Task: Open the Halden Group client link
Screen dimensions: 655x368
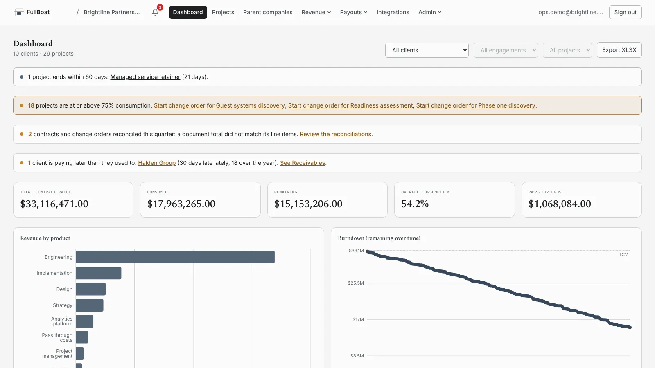Action: point(157,163)
